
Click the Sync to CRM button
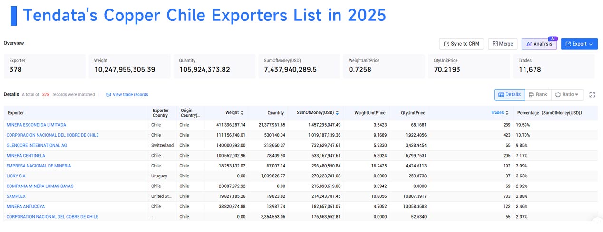pos(461,44)
